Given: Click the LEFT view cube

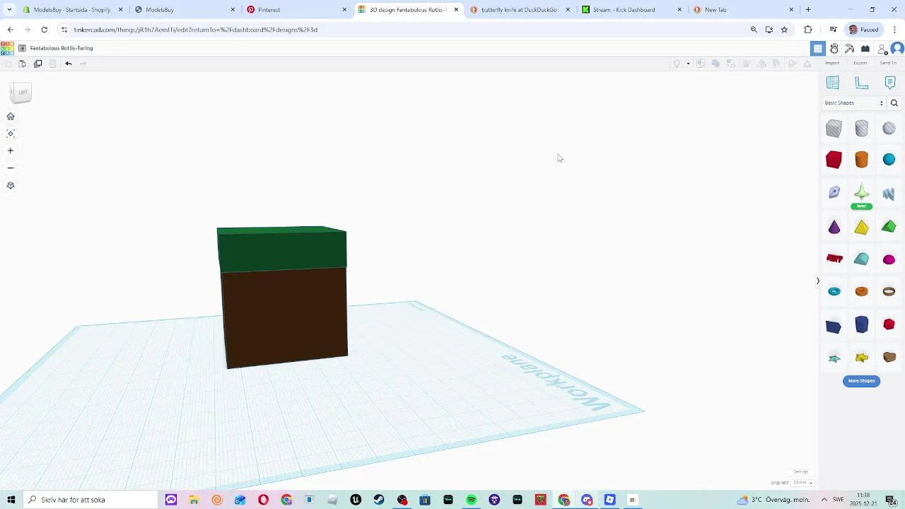Looking at the screenshot, I should click(x=21, y=93).
